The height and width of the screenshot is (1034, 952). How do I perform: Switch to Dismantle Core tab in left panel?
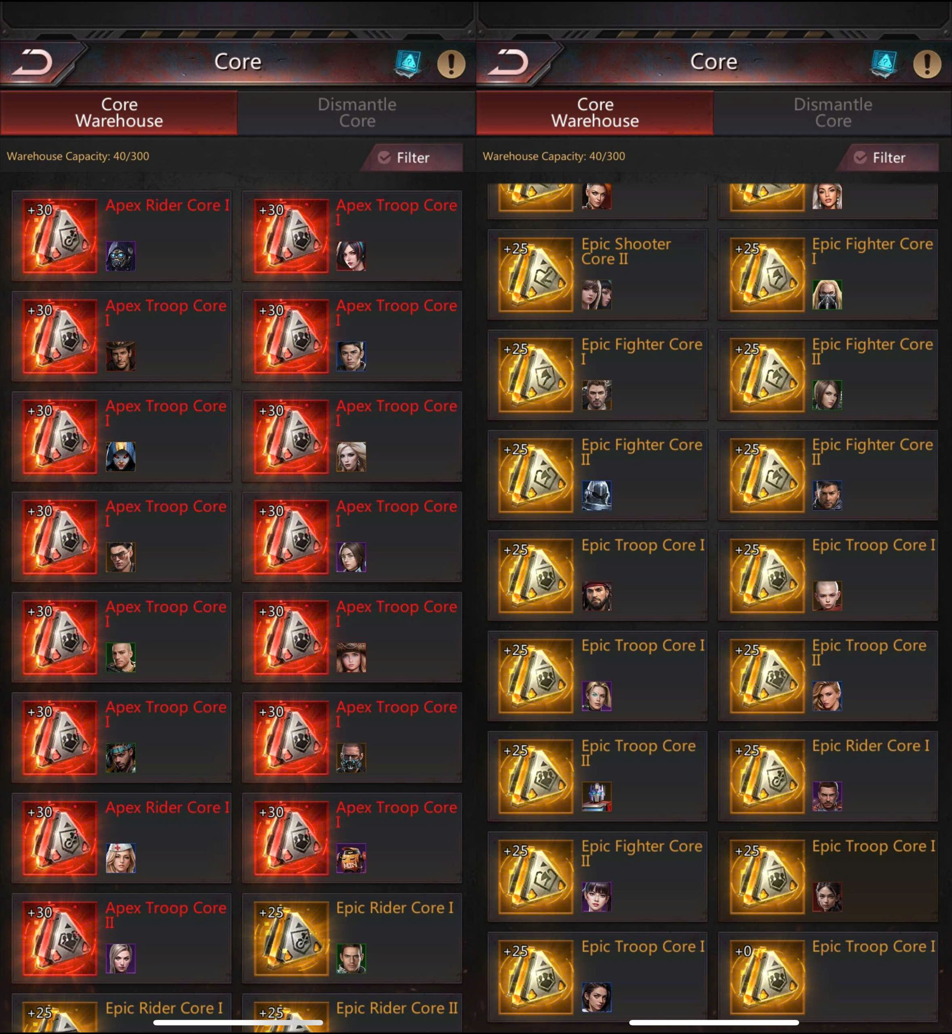(x=356, y=113)
